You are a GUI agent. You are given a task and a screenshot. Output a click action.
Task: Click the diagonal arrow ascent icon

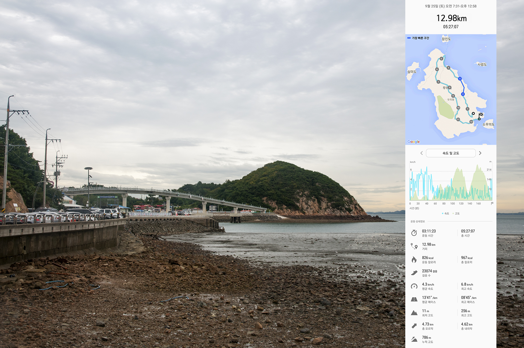pos(414,326)
